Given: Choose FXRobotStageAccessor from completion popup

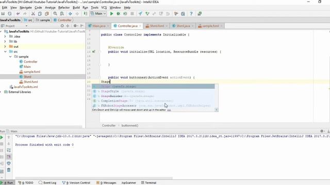Looking at the screenshot, I should coord(153,106).
